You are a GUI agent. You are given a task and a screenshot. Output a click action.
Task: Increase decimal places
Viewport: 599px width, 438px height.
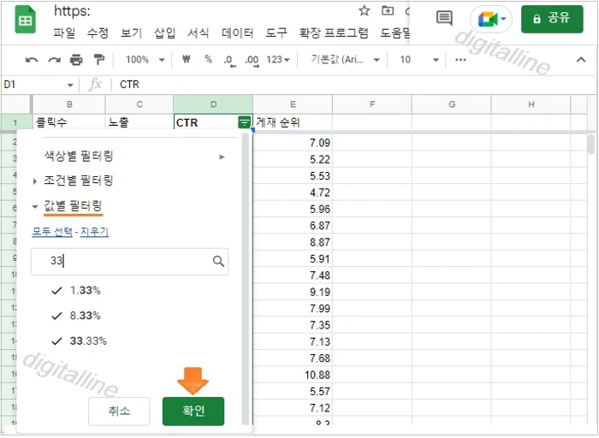(252, 61)
